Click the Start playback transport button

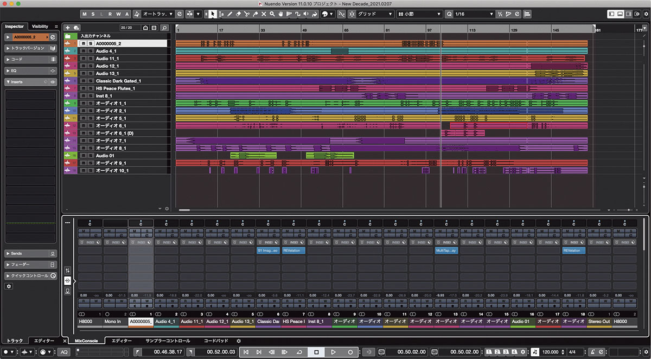click(333, 352)
